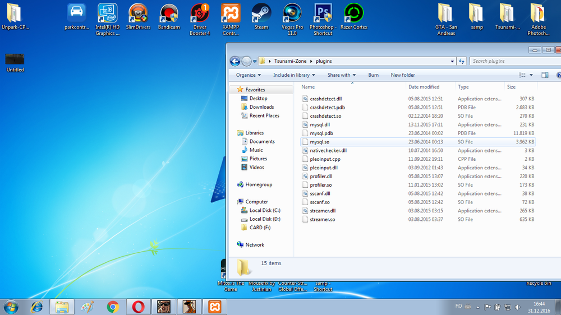The image size is (561, 315).
Task: Launch Intel(R) HD Graphics shortcut
Action: coord(107,19)
